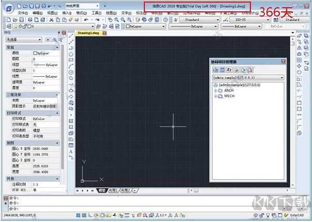Open the 文件 menu
The width and height of the screenshot is (312, 222).
pos(23,13)
